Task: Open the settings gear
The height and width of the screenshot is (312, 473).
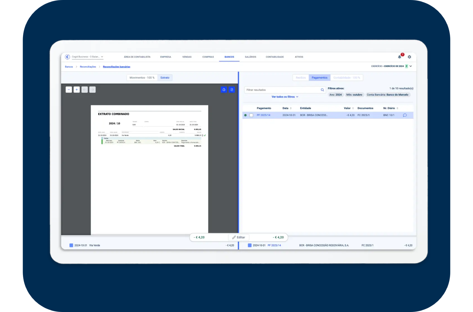Action: [409, 57]
